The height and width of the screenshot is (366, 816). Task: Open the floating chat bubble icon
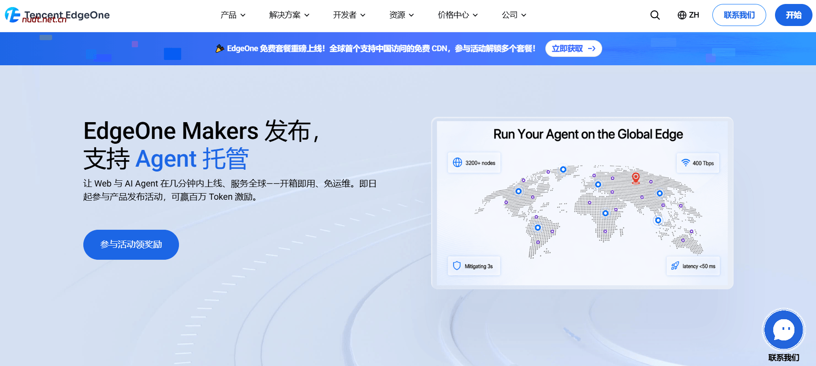click(784, 330)
